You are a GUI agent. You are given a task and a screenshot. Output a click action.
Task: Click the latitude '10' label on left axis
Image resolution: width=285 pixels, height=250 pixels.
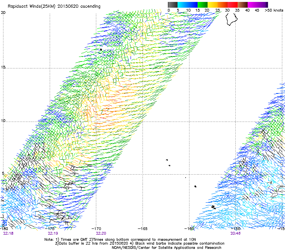tap(3, 121)
